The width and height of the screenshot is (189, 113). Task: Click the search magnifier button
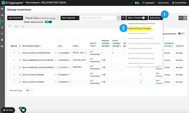pos(123,18)
